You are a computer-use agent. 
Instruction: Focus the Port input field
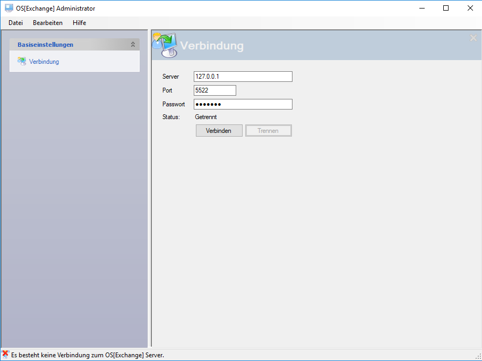click(215, 90)
